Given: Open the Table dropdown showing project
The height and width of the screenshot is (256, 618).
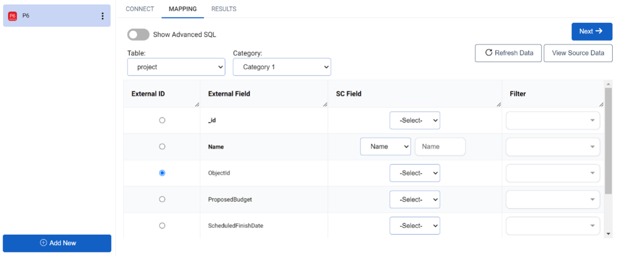Looking at the screenshot, I should (x=176, y=67).
